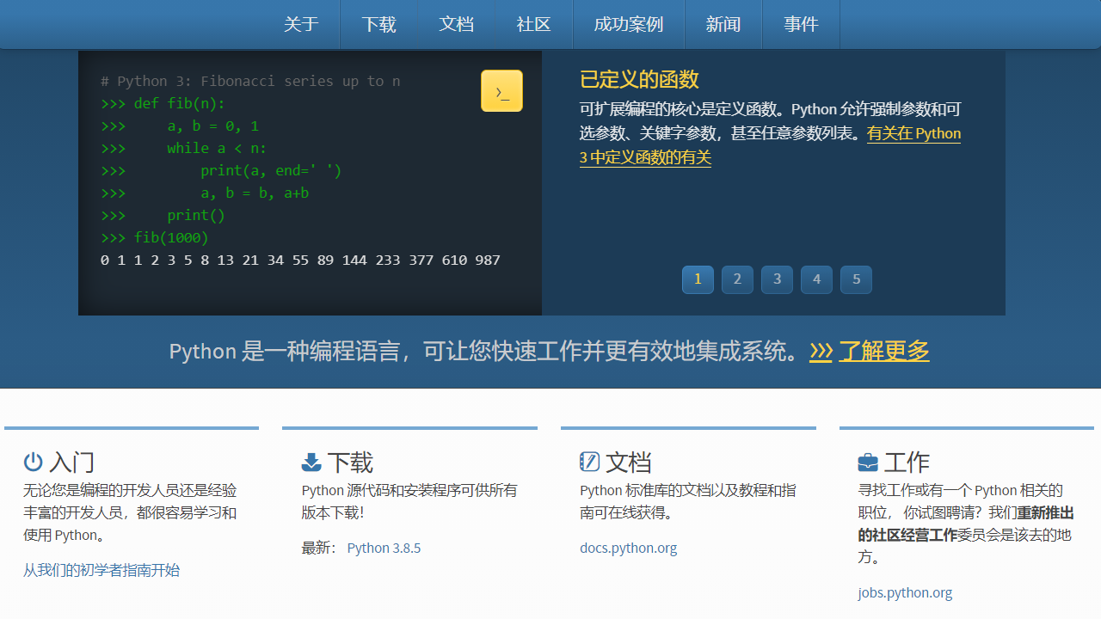Switch to slide 5 of the carousel
This screenshot has height=619, width=1101.
click(856, 279)
